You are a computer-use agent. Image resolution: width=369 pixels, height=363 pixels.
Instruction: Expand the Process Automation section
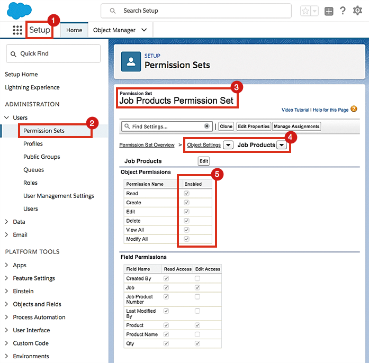(x=6, y=317)
